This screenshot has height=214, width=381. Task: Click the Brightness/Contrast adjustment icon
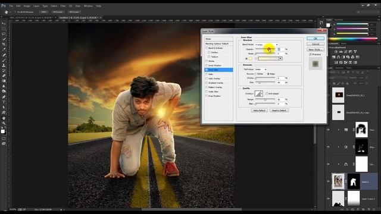336,52
